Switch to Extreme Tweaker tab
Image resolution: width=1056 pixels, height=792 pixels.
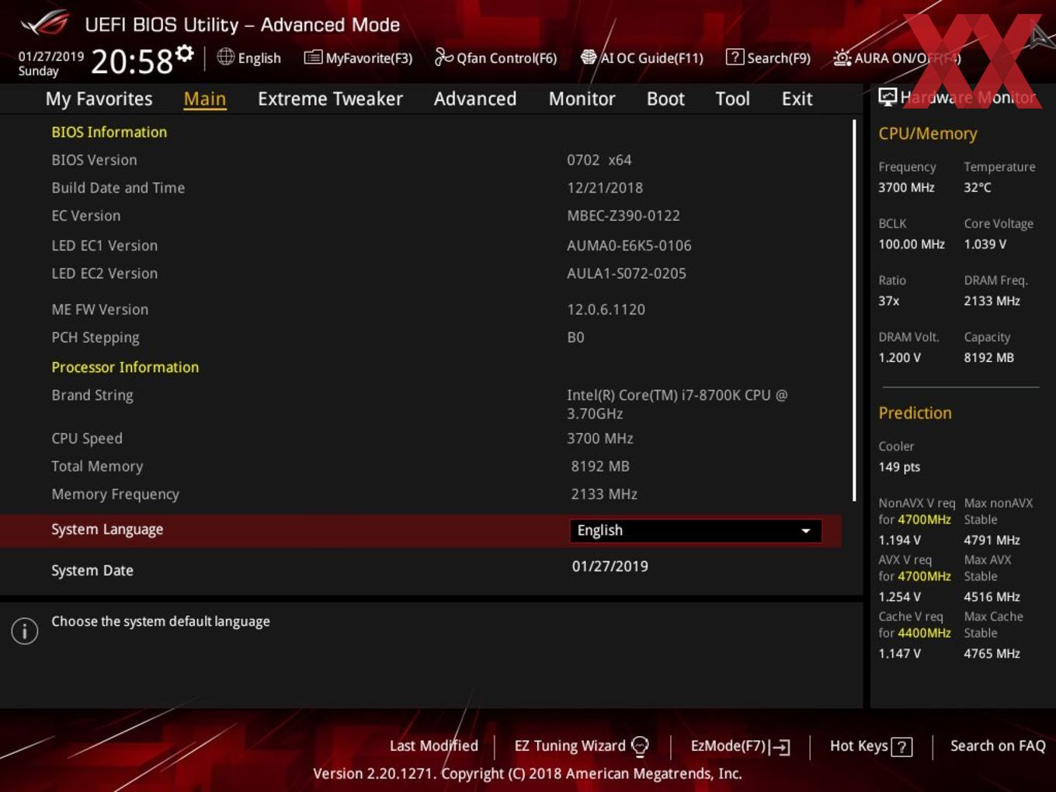pos(330,99)
